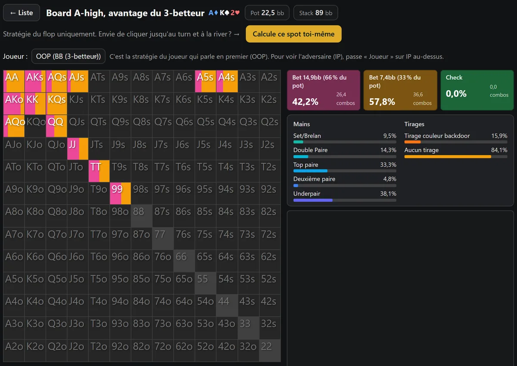
Task: Click the Stack 89 bb badge
Action: click(x=316, y=13)
